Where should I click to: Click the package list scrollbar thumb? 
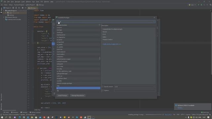pos(100,58)
